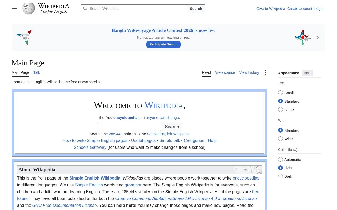Click the Wikimedia Bangladesh logo on banner right
337x210 pixels.
[303, 38]
